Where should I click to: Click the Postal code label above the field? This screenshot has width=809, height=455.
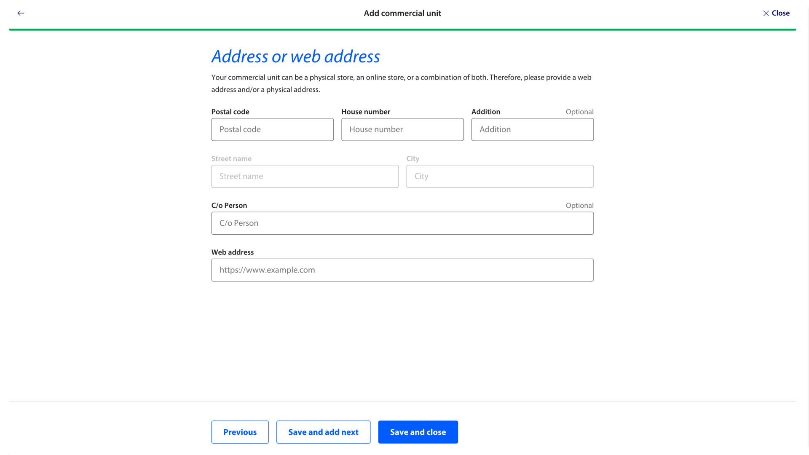[230, 112]
